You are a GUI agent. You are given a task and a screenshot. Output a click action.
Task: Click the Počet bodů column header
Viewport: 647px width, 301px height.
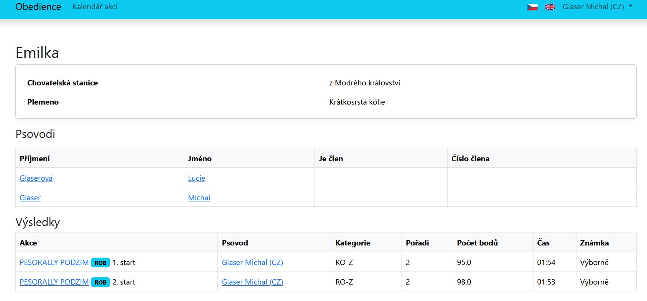pyautogui.click(x=477, y=243)
